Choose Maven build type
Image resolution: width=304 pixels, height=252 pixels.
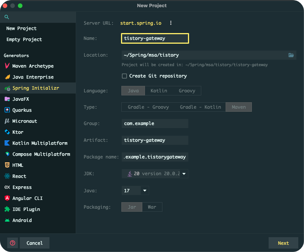(239, 107)
